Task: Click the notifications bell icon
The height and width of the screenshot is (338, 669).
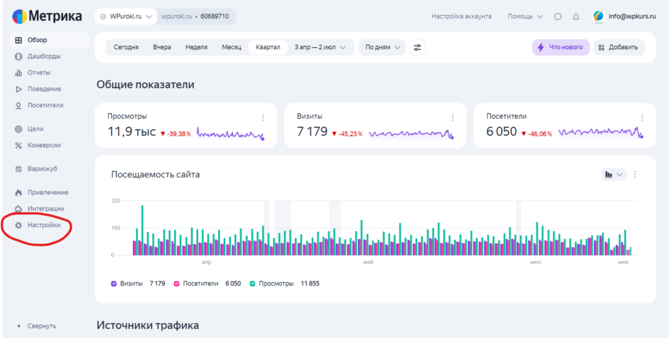Action: click(575, 16)
